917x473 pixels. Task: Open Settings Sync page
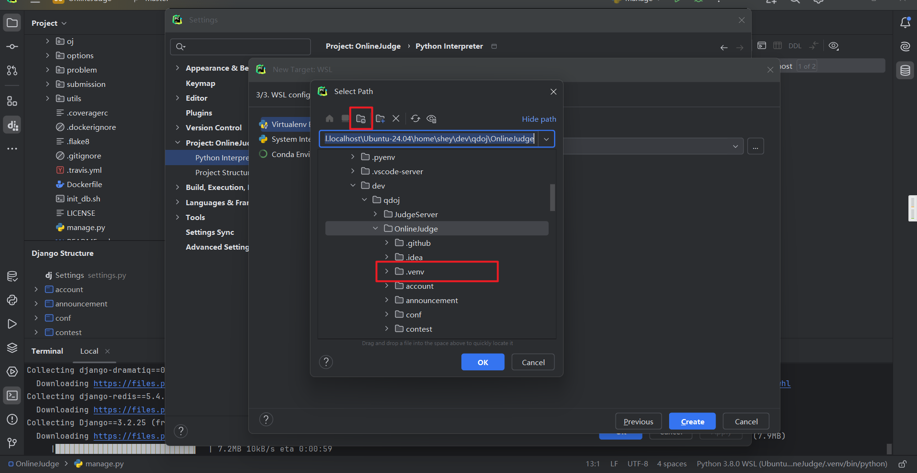pos(210,232)
